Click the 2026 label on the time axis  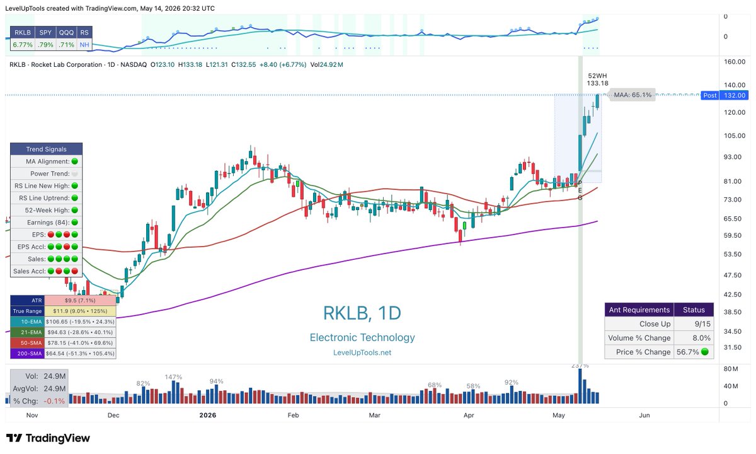[207, 416]
